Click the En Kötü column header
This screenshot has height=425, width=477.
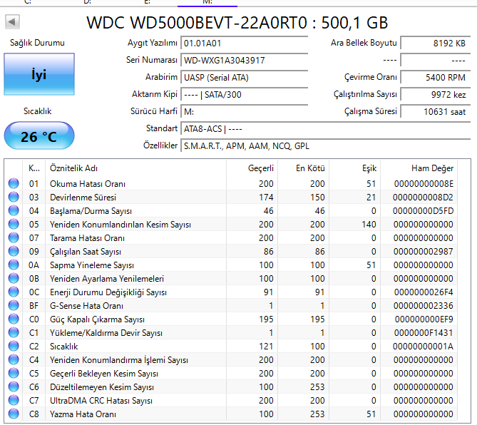point(303,168)
